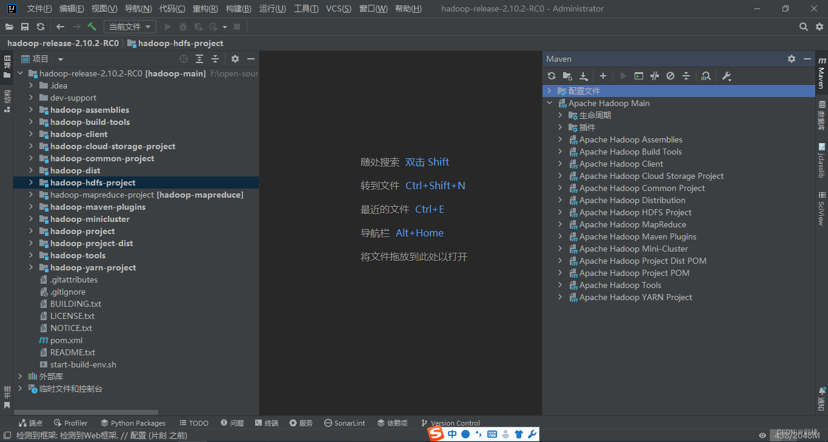Viewport: 828px width, 442px height.
Task: Expand the Maven 配置文件 node
Action: [x=549, y=91]
